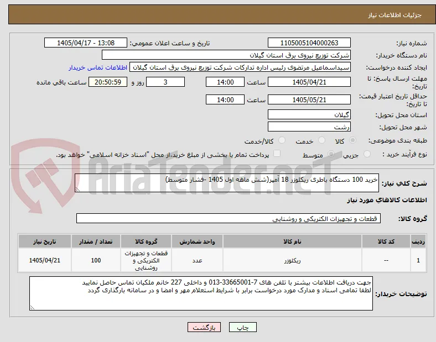Click the announcement date field 1405/04/17 - 13:08

(x=86, y=43)
